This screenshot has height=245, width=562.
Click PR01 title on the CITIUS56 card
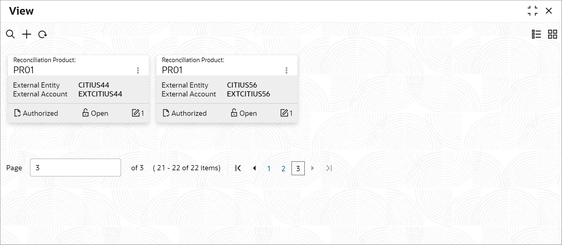[172, 70]
